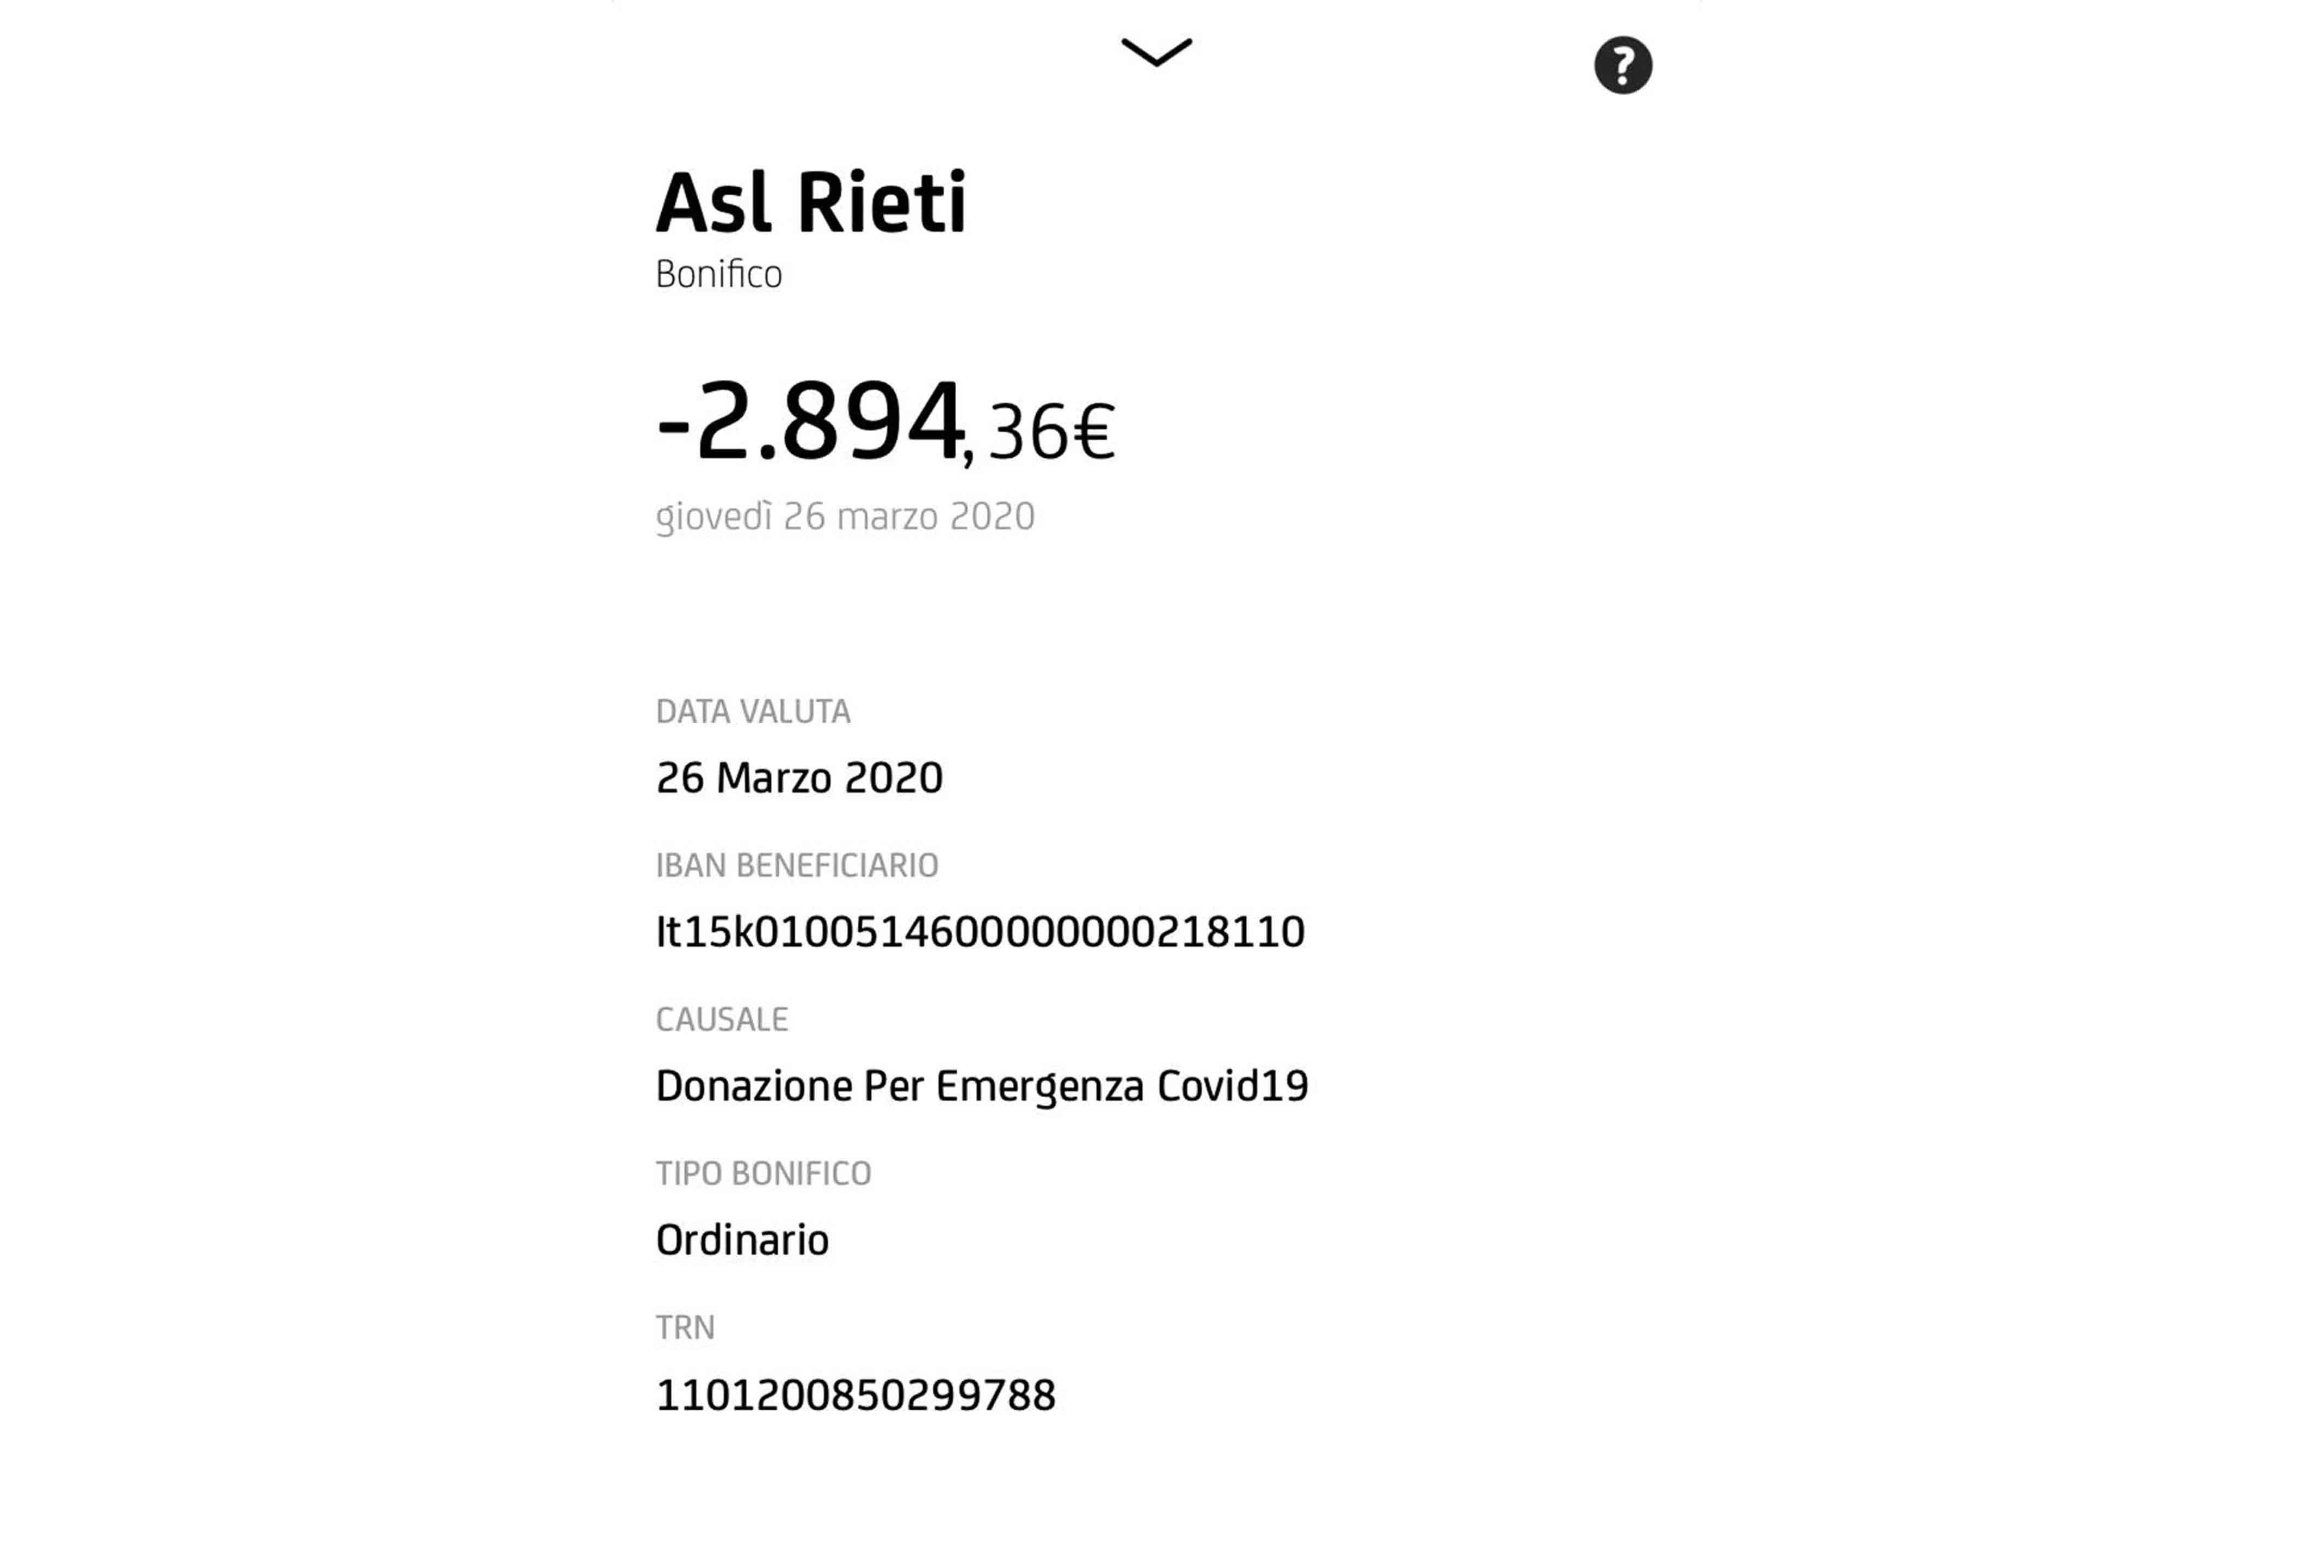Collapse the transaction details with the chevron
The image size is (2314, 1543).
[1156, 52]
